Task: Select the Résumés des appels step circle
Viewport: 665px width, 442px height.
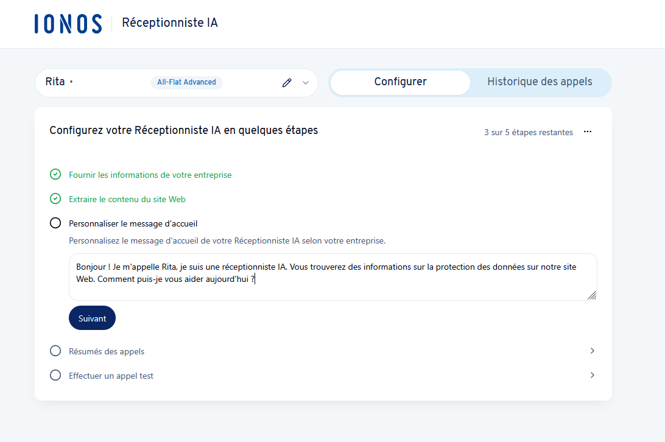Action: 55,351
